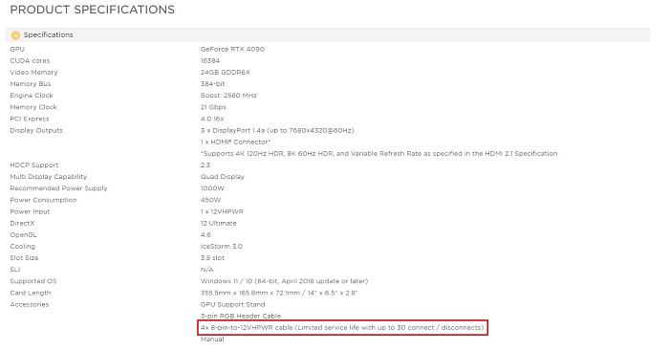Click the Recommended Power Supply label
Image resolution: width=669 pixels, height=352 pixels.
58,188
